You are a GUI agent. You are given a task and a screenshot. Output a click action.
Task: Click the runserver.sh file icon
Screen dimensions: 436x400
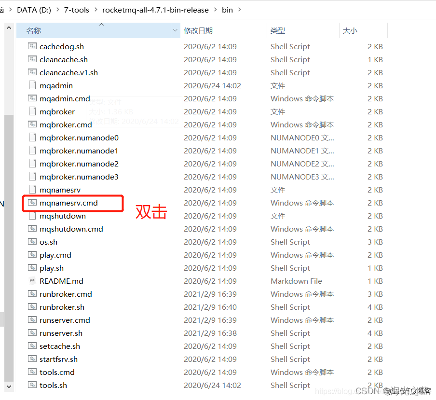click(32, 332)
